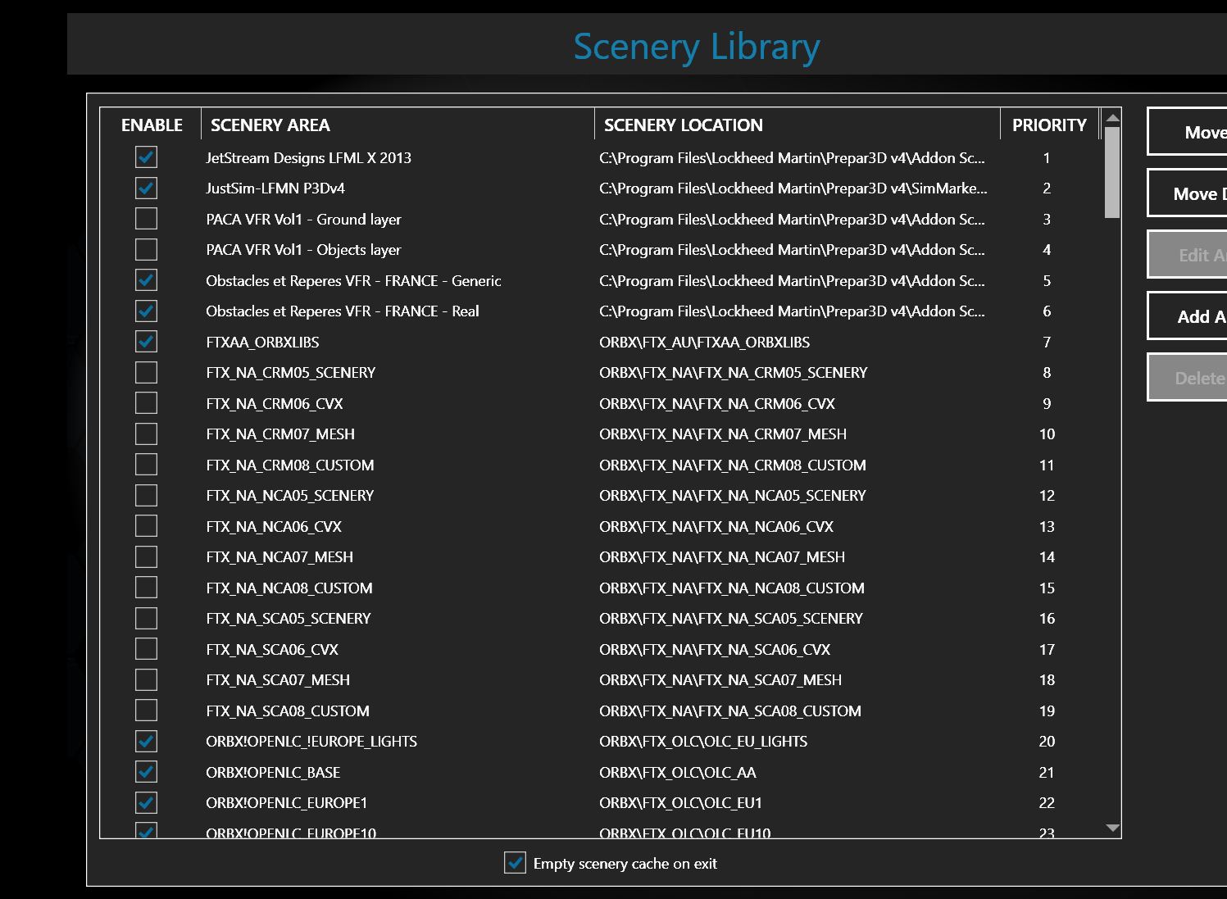Enable FTX_NA_CRM05_SCENERY checkbox

coord(146,373)
